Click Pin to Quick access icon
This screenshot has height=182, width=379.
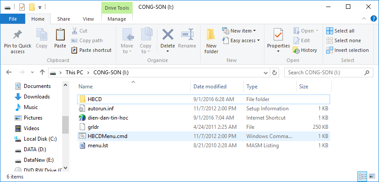click(18, 35)
